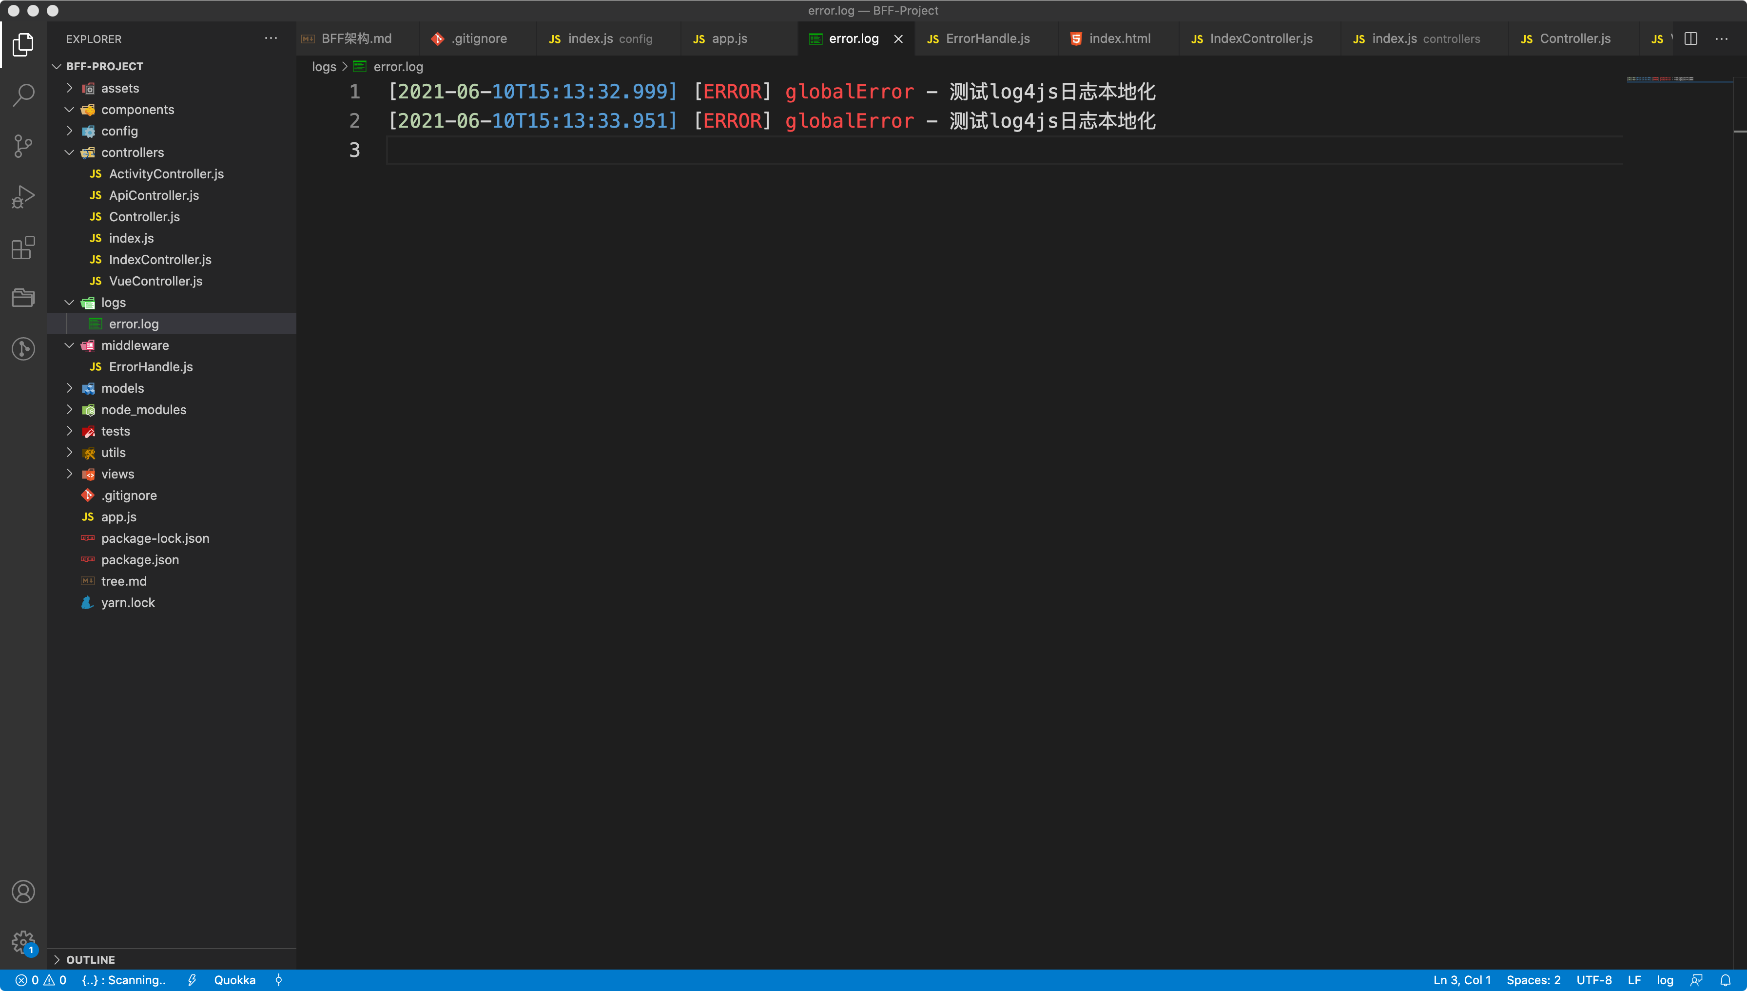Switch to the ErrorHandle.js tab
The width and height of the screenshot is (1747, 991).
[x=987, y=39]
